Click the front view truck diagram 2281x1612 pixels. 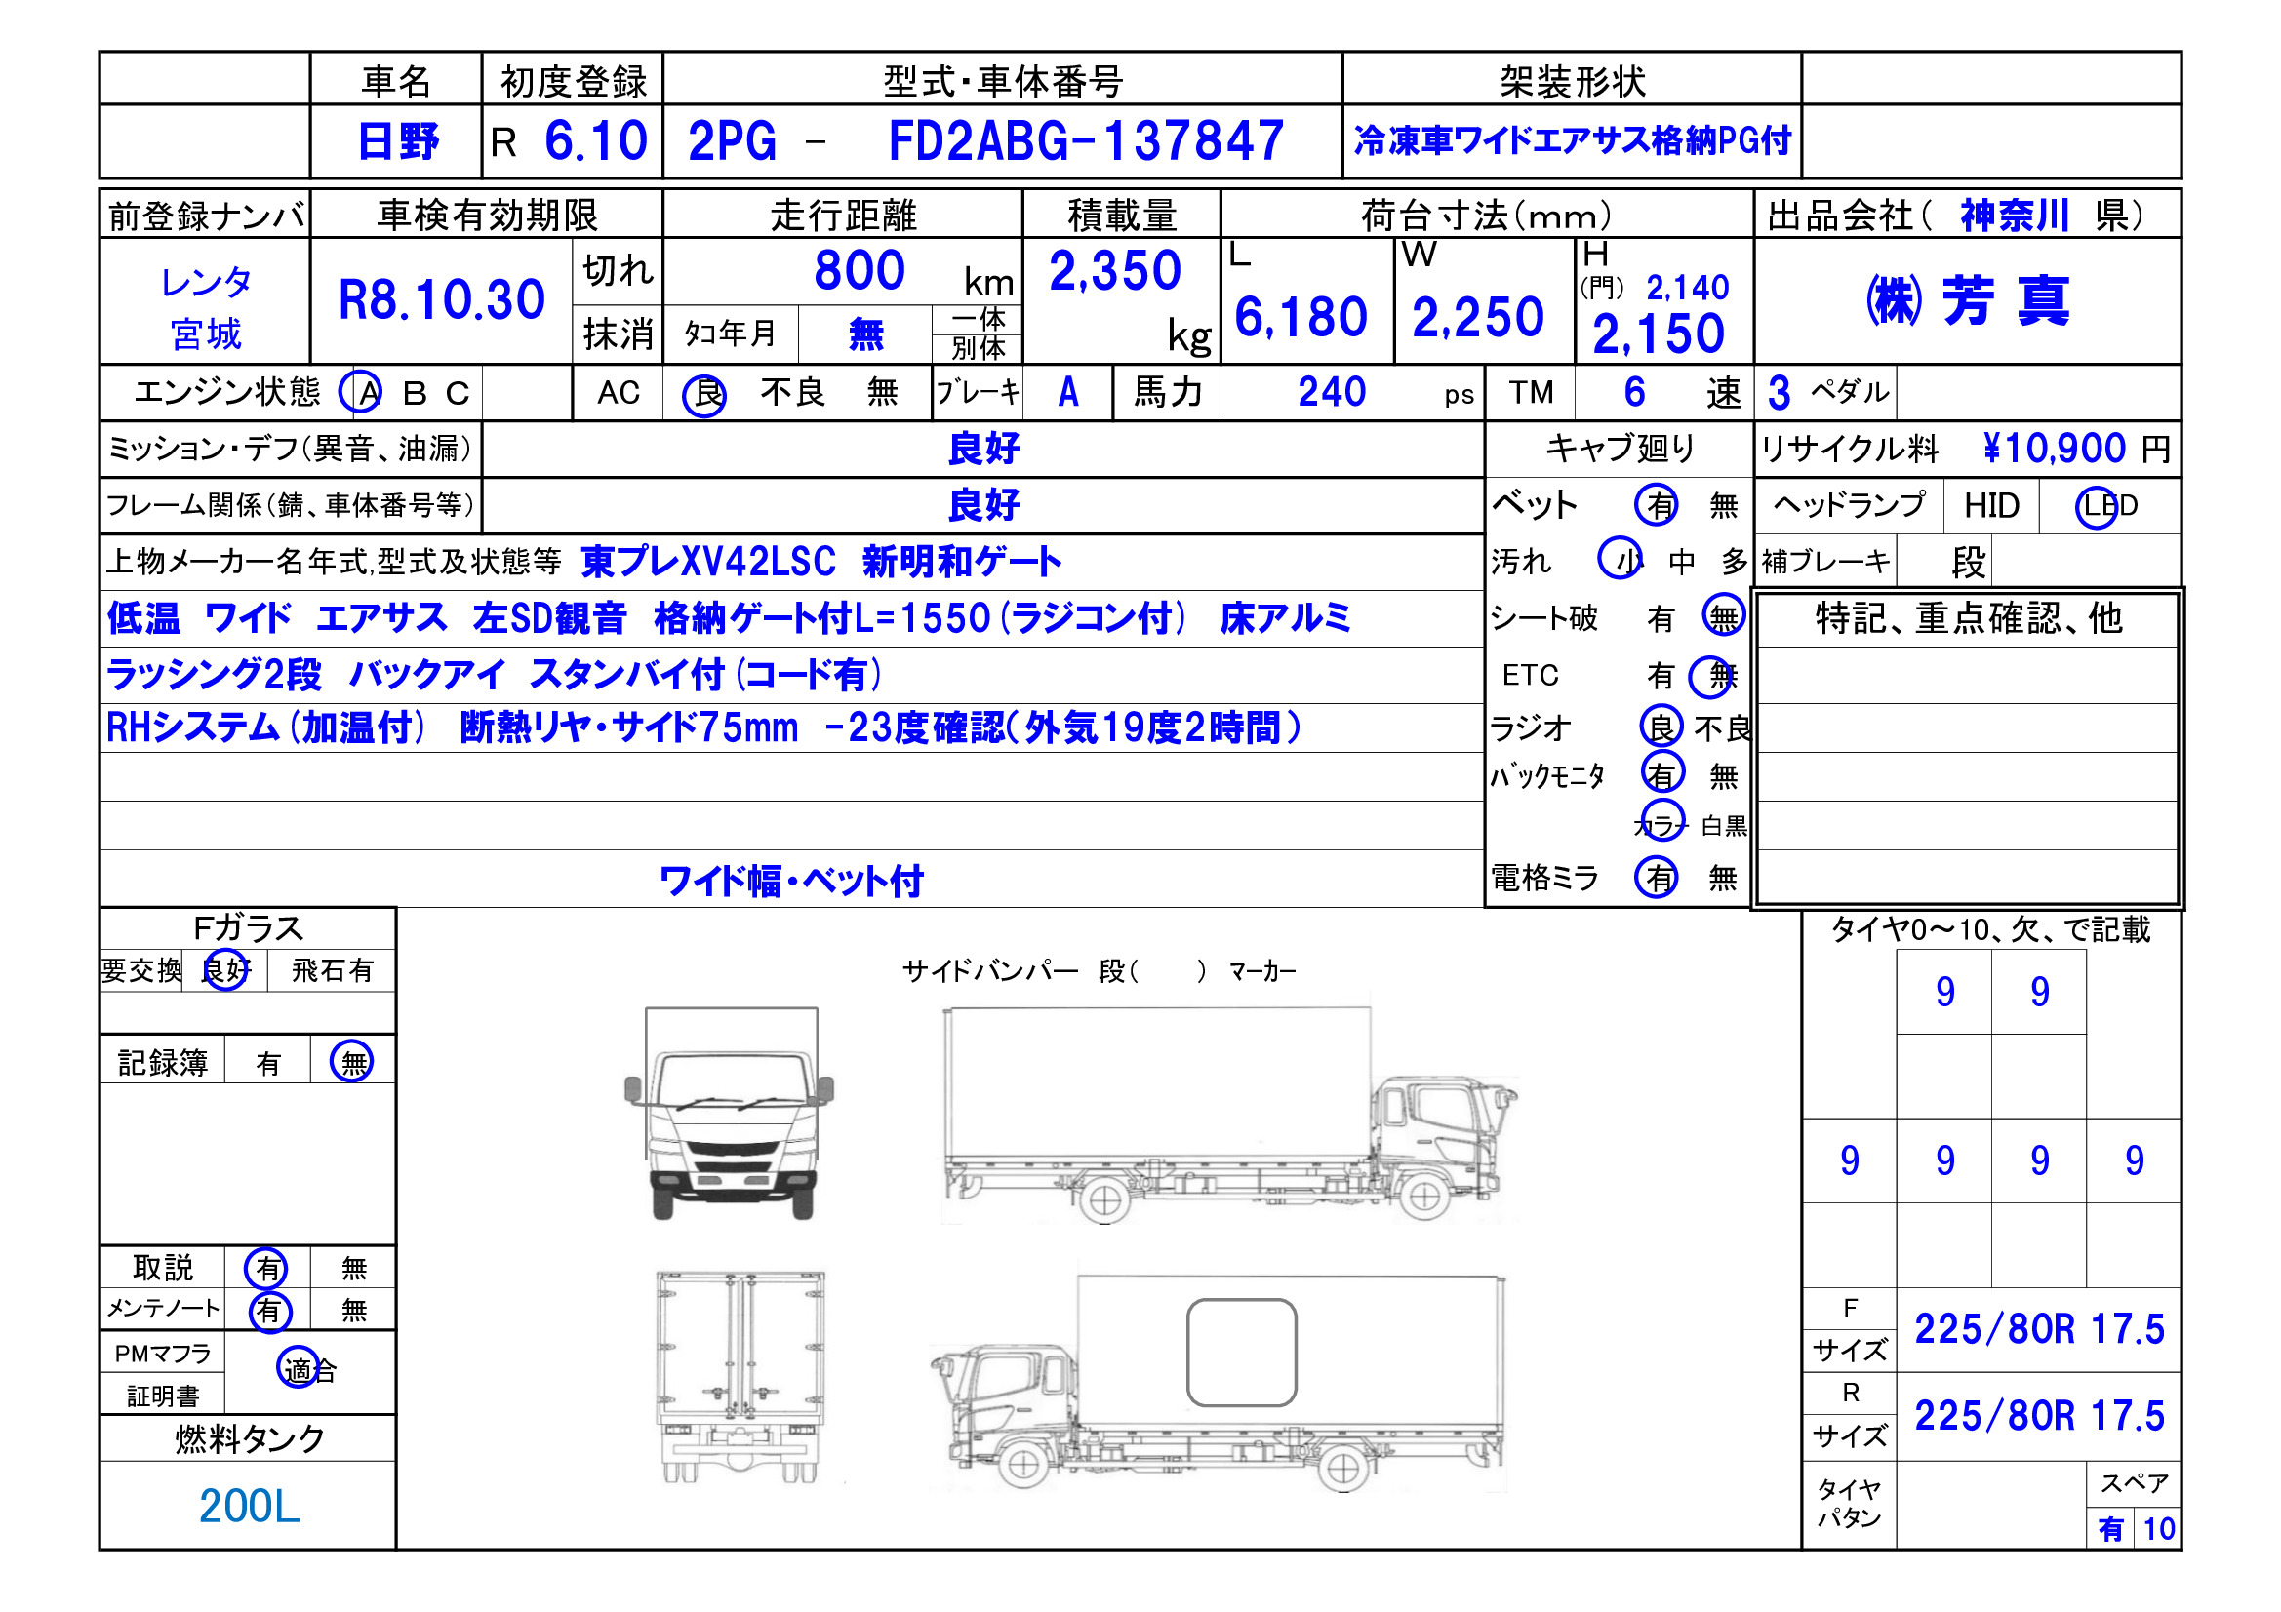729,1115
